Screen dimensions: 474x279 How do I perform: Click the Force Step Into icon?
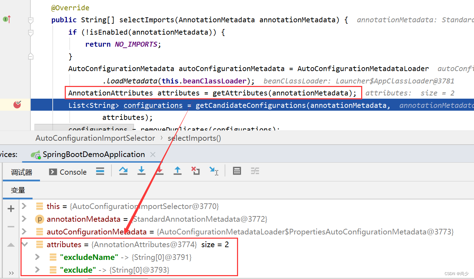point(160,171)
